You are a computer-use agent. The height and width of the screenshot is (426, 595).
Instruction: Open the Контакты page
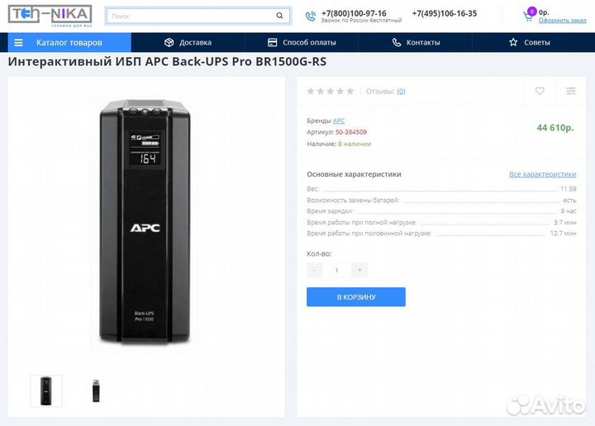coord(416,42)
